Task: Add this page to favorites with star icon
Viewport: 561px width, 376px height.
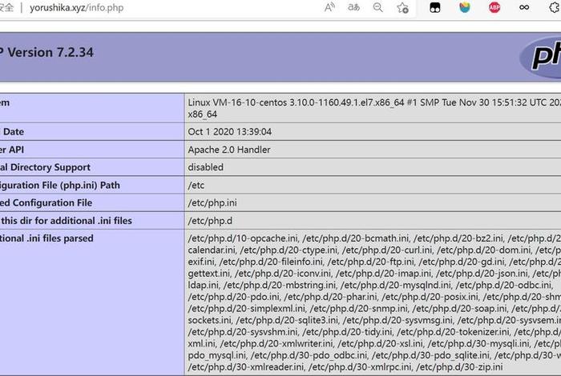Action: [402, 7]
